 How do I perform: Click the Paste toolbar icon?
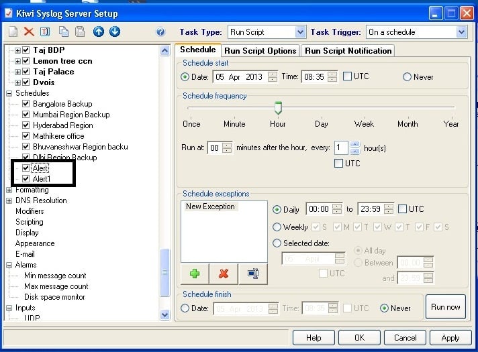click(80, 32)
